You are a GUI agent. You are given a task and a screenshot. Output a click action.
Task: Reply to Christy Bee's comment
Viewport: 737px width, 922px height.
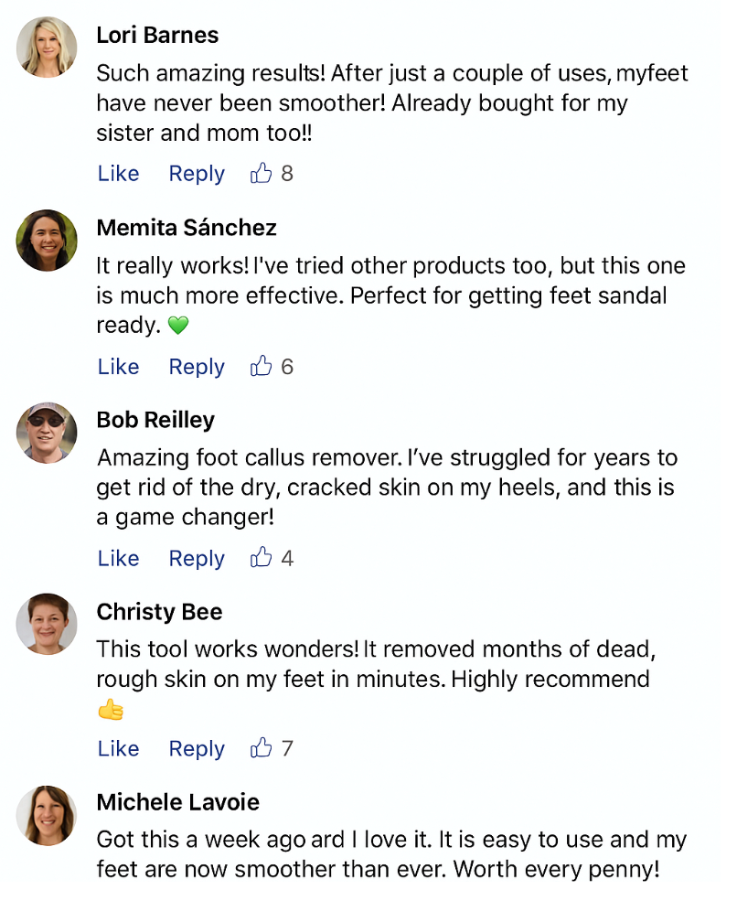(197, 748)
